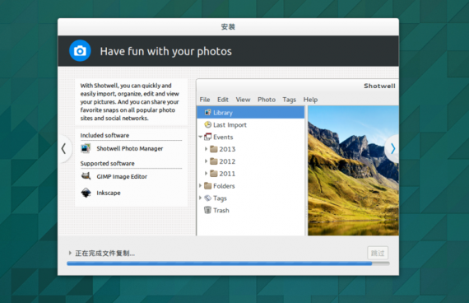Viewport: 469px width, 303px height.
Task: Select the Library row text
Action: pos(223,113)
